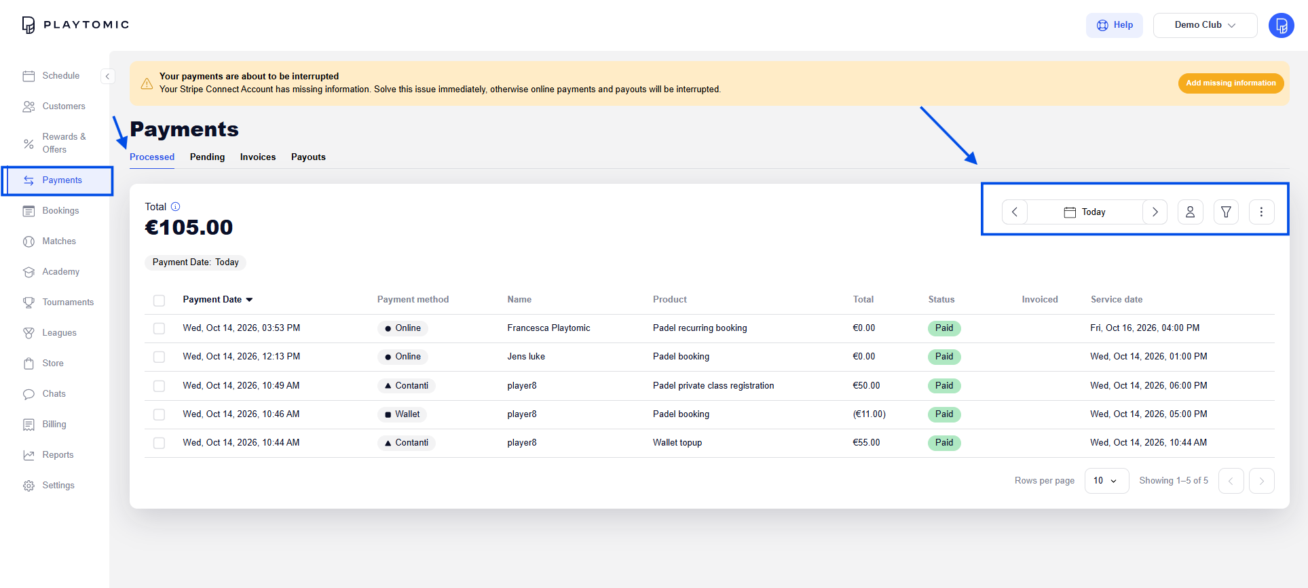Image resolution: width=1308 pixels, height=588 pixels.
Task: Sort by Payment Date column
Action: coord(218,300)
